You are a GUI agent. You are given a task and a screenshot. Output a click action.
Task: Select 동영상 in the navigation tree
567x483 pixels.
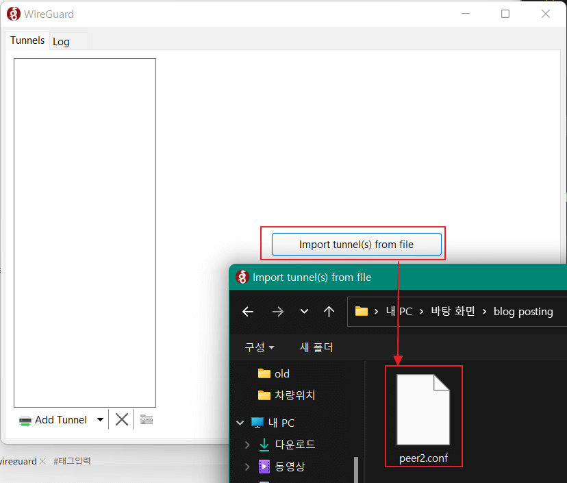coord(290,467)
